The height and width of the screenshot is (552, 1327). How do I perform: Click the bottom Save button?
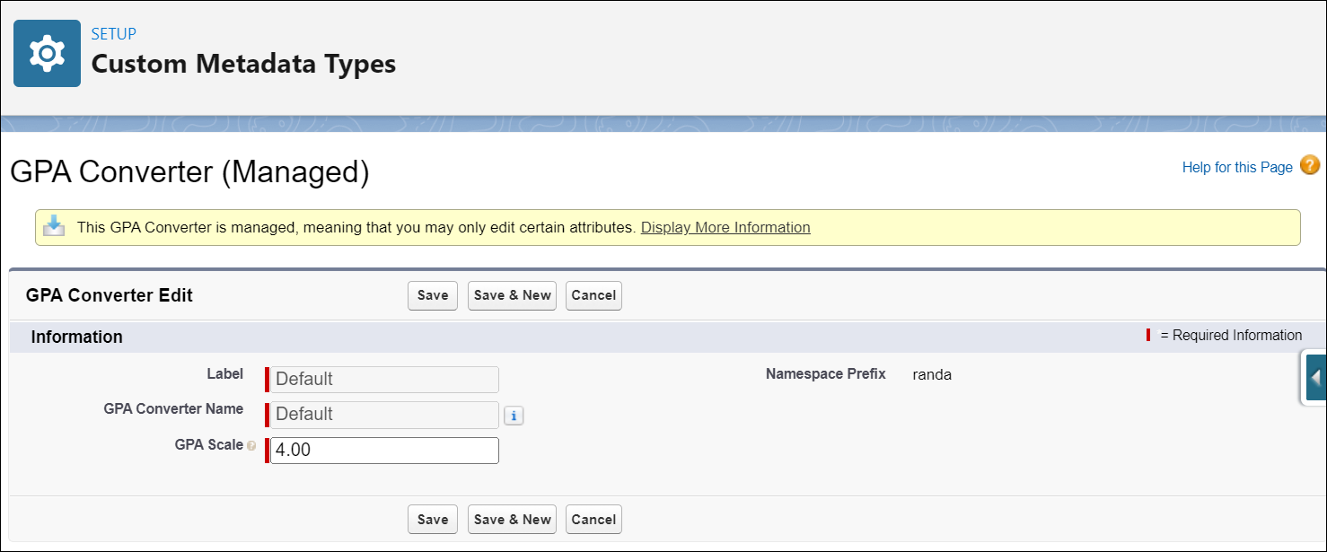point(433,520)
